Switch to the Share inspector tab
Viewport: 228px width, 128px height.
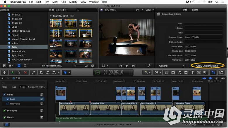(195, 10)
